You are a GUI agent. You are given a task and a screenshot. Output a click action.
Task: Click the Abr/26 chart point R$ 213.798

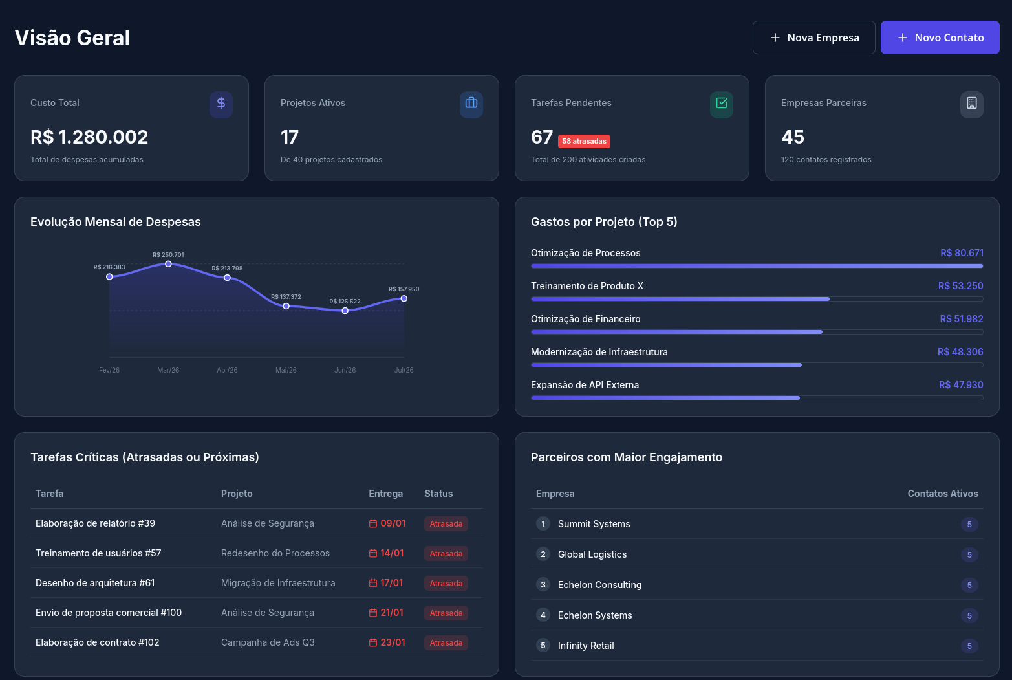(x=227, y=278)
